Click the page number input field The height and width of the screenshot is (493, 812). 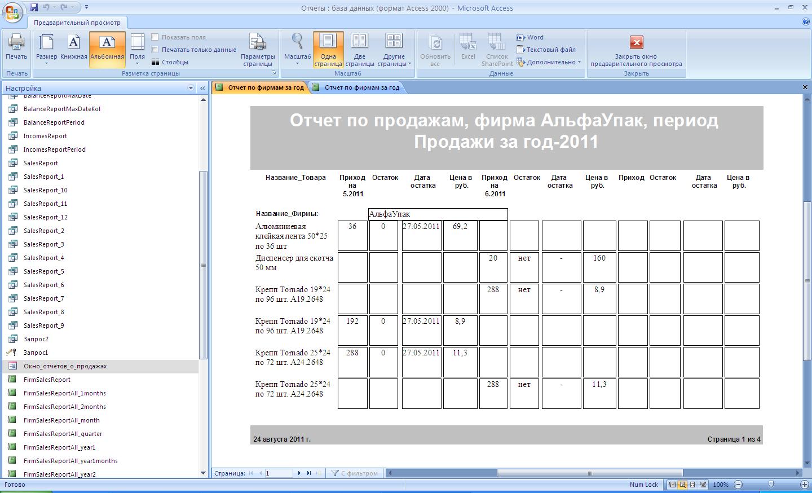[279, 473]
